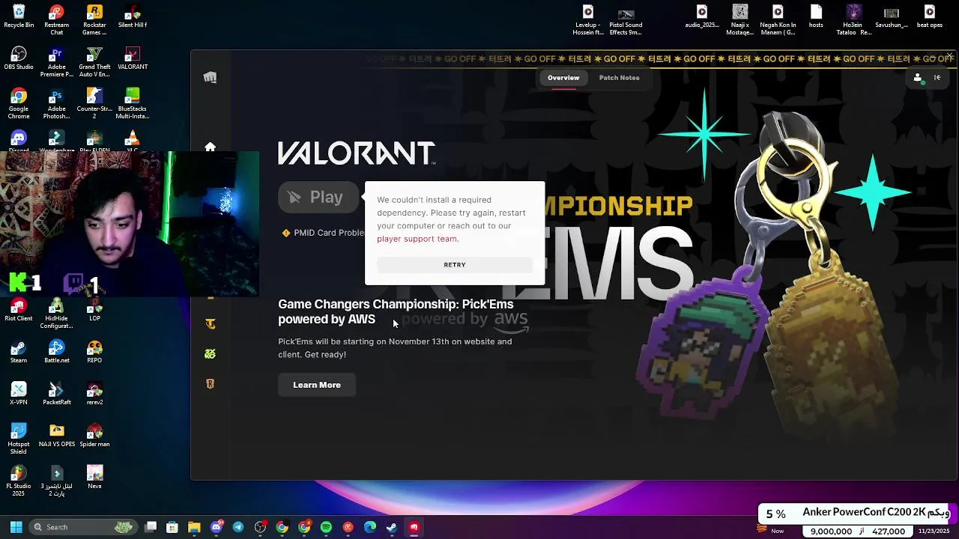Viewport: 959px width, 539px height.
Task: Open Task View in the taskbar
Action: tap(151, 527)
